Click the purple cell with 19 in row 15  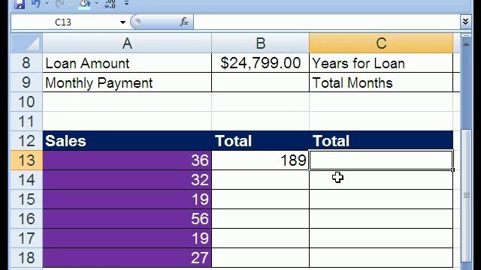pos(127,199)
